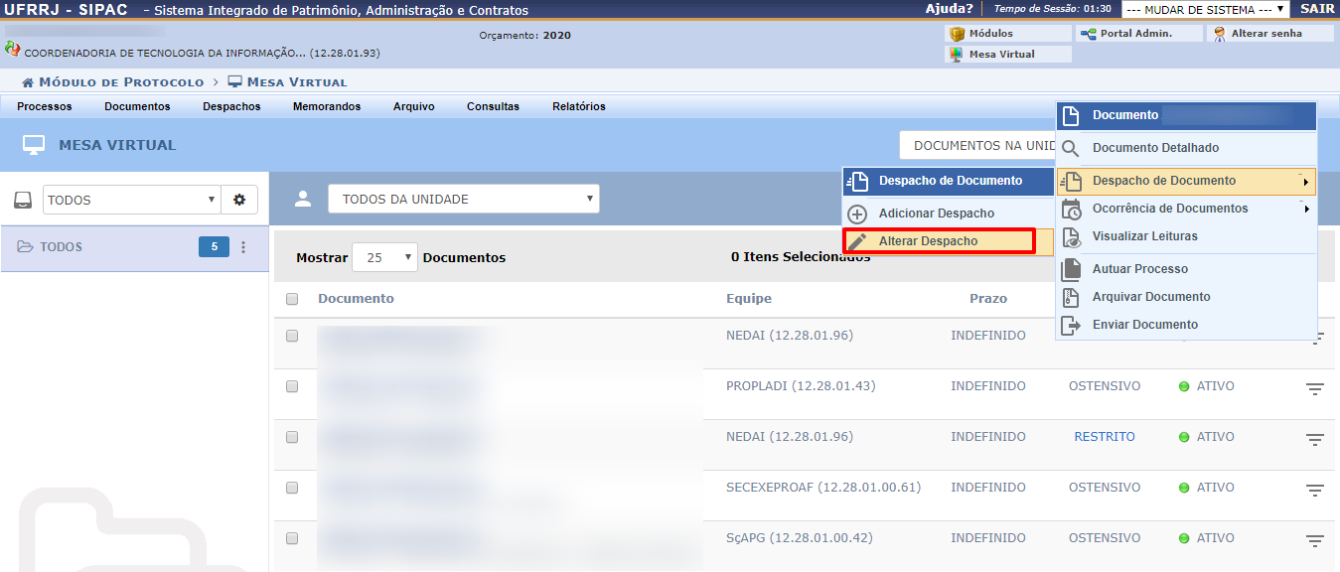Click the Documento Detalhado magnifier icon
Image resolution: width=1340 pixels, height=572 pixels.
pyautogui.click(x=1071, y=149)
